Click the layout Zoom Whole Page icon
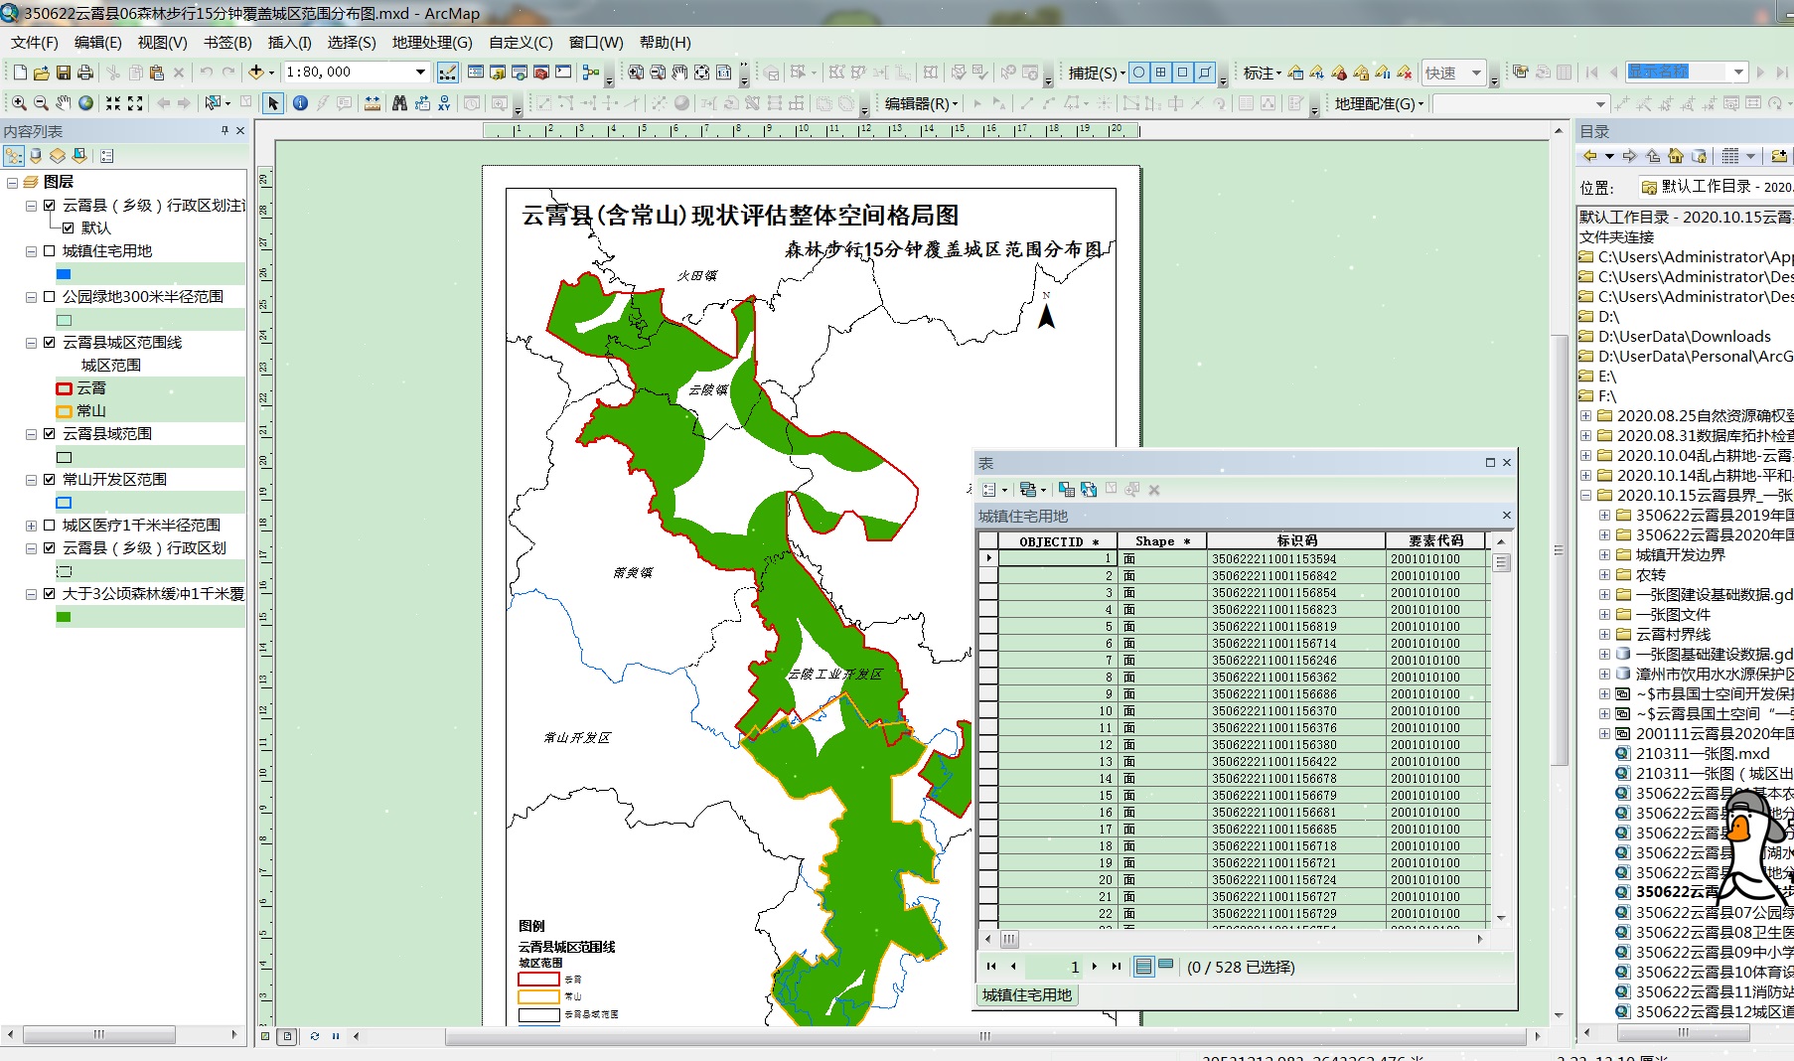The width and height of the screenshot is (1794, 1061). pos(702,73)
